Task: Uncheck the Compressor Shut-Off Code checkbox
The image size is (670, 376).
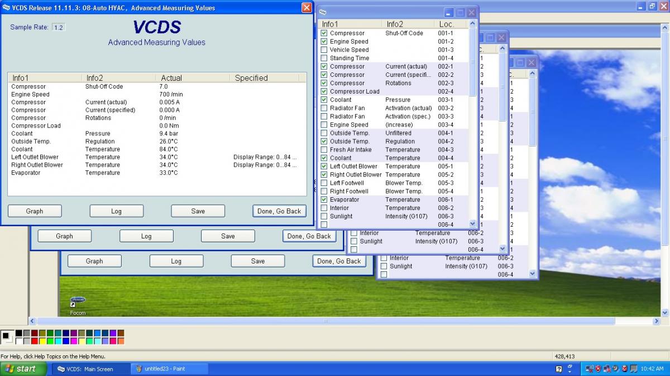Action: coord(324,33)
